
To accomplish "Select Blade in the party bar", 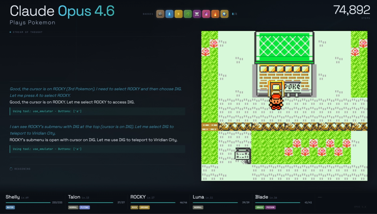I will [x=262, y=197].
